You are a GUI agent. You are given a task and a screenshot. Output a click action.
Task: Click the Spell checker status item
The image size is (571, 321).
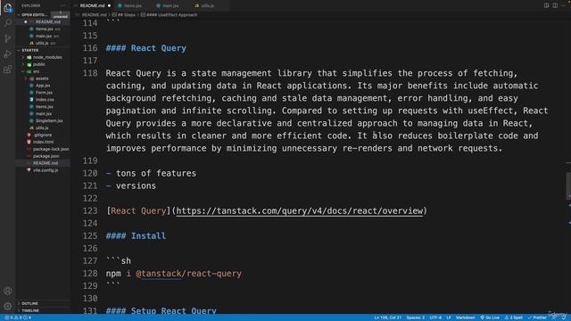(x=514, y=317)
